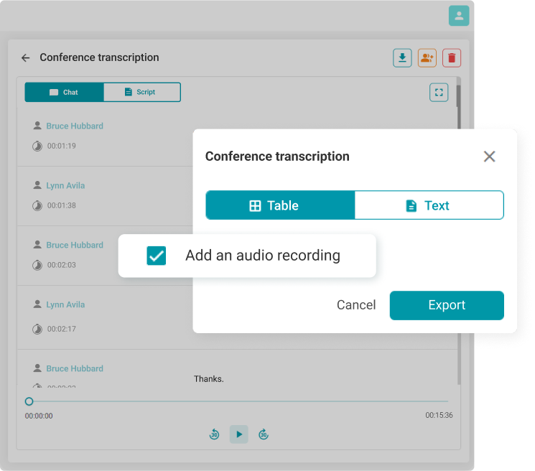Open the user profile avatar icon
Image resolution: width=535 pixels, height=471 pixels.
[459, 16]
